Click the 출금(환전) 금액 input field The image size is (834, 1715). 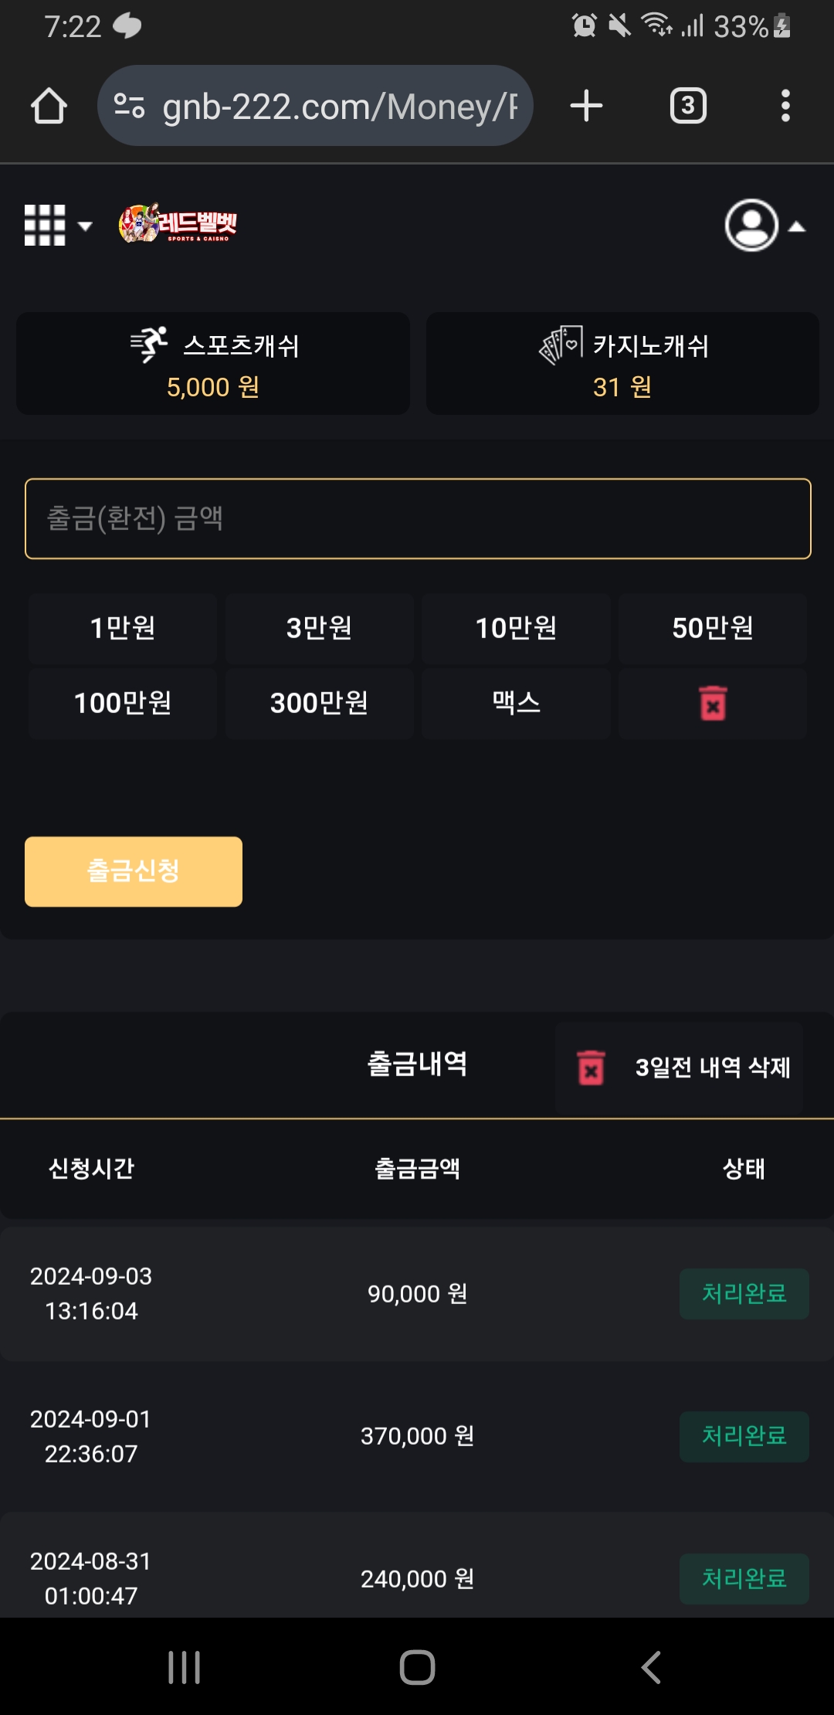[x=418, y=518]
